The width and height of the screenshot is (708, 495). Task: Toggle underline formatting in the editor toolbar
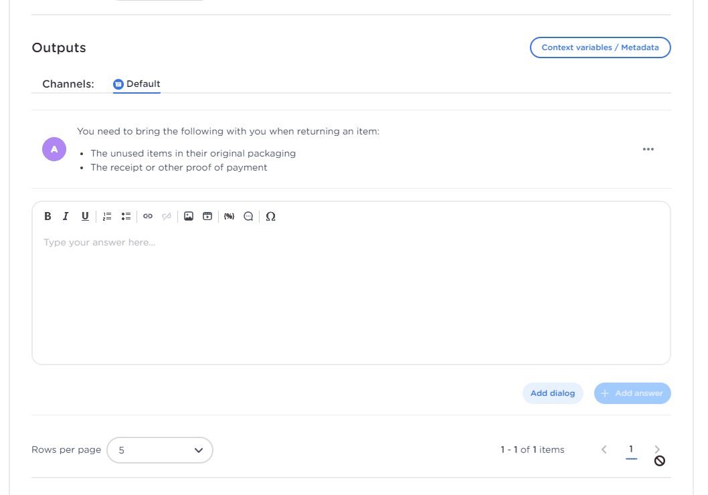85,216
